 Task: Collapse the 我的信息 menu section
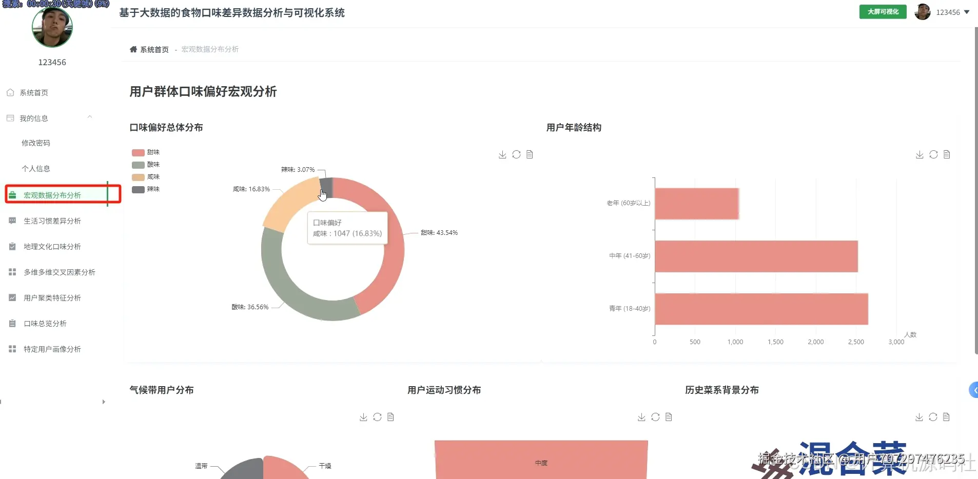point(90,117)
